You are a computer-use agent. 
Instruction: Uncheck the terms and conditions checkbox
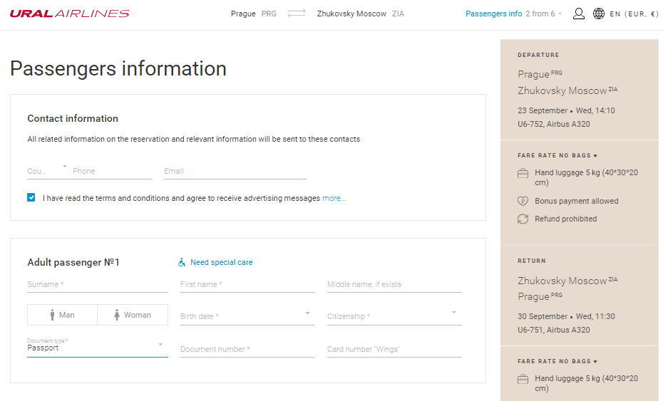click(31, 197)
